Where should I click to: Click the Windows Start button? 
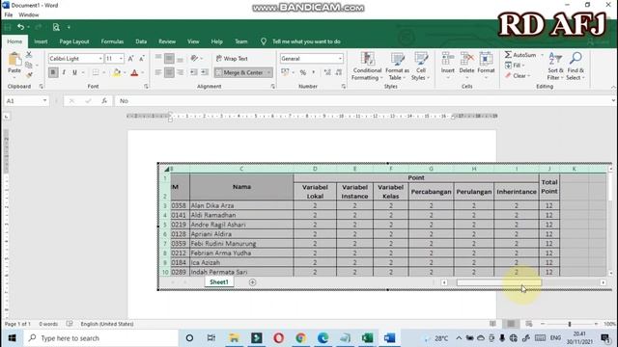click(12, 338)
